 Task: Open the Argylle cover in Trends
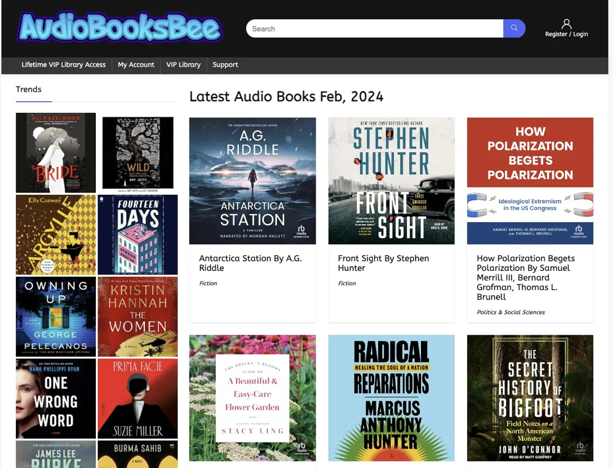[56, 235]
